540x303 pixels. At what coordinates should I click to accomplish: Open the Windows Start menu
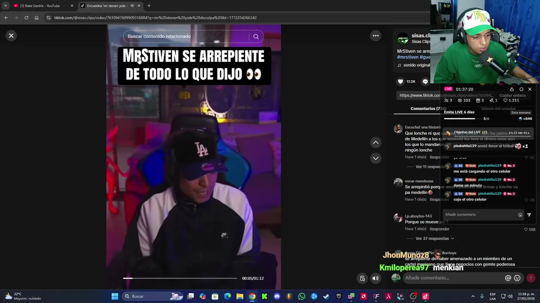[115, 296]
